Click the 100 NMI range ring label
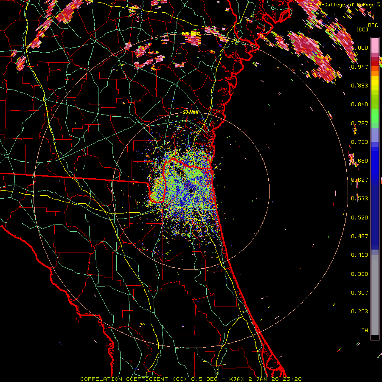The height and width of the screenshot is (382, 382). point(191,34)
